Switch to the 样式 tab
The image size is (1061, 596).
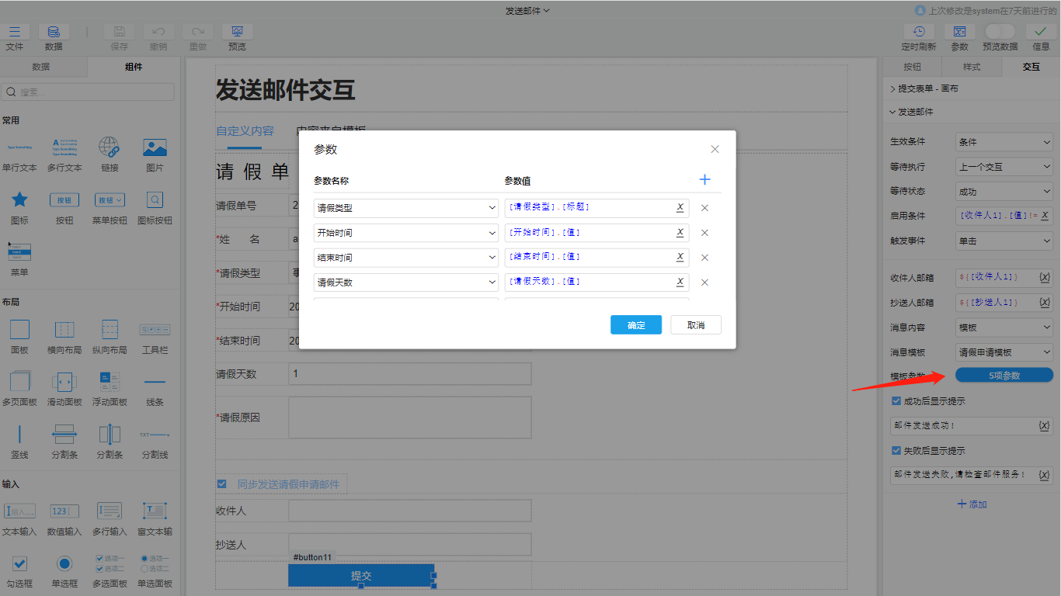972,67
